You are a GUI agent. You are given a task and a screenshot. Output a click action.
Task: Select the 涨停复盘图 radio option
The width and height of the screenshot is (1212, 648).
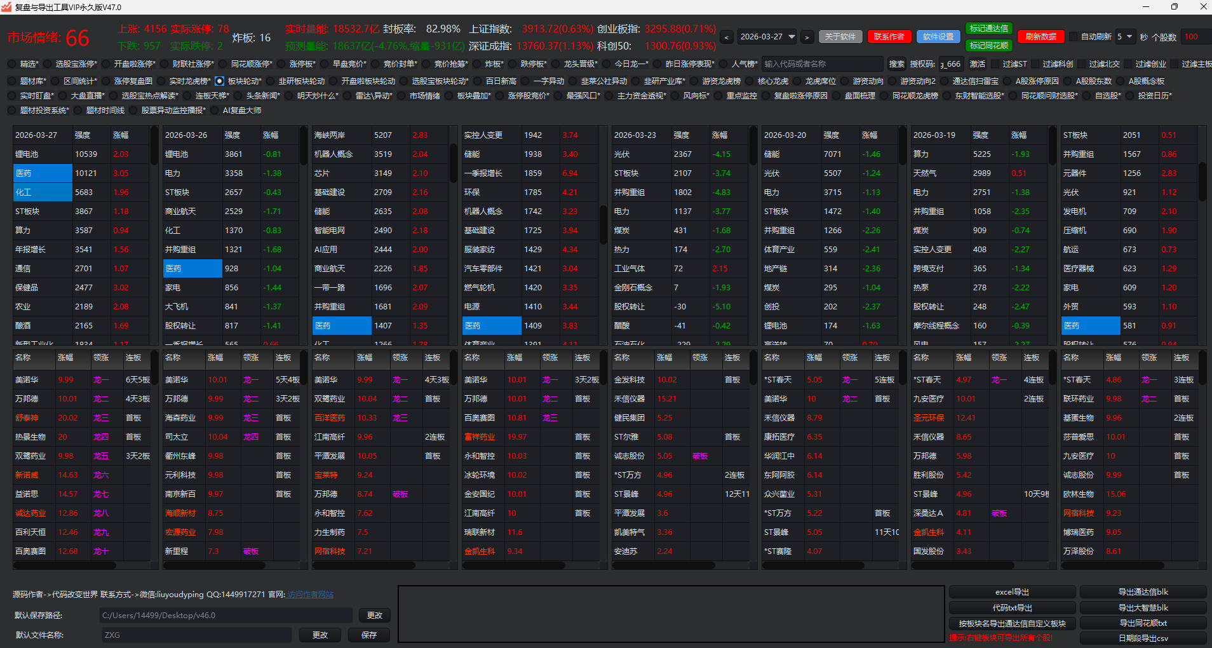(106, 81)
